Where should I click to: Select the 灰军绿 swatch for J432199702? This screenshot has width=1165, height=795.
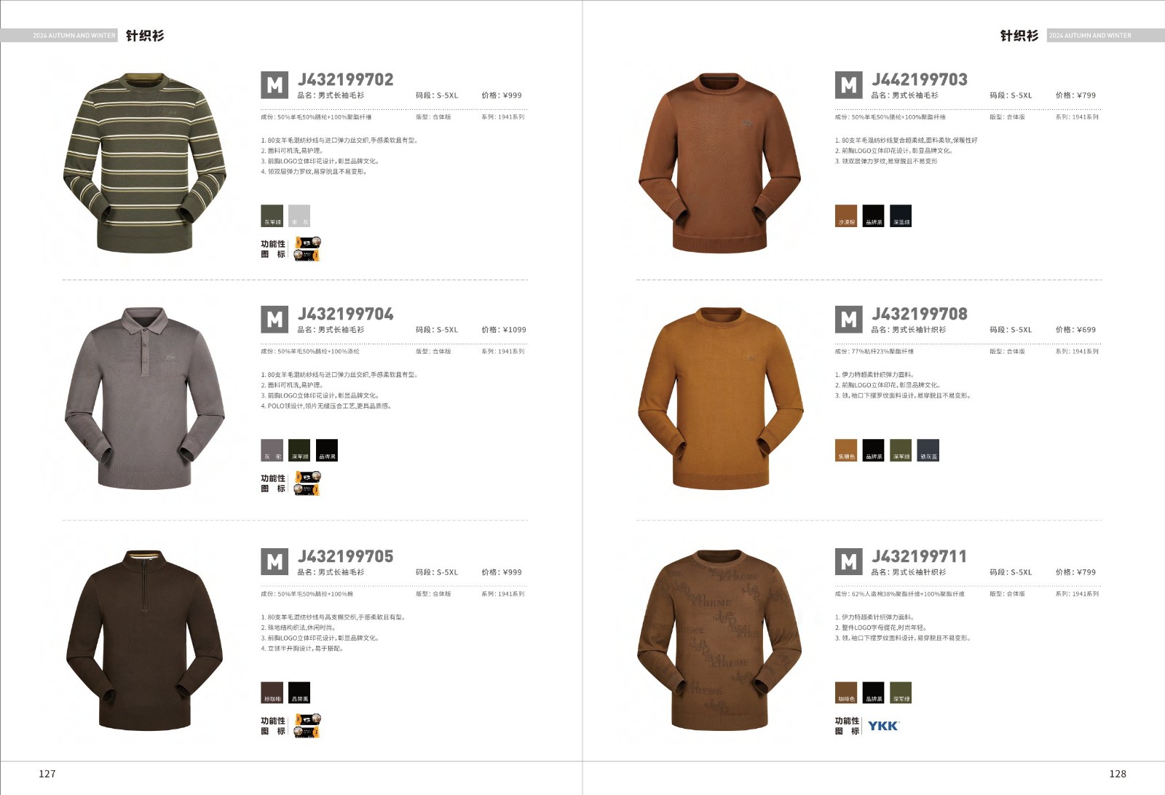click(272, 215)
